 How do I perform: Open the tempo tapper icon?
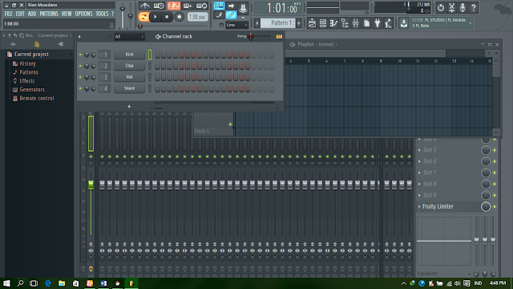pyautogui.click(x=388, y=23)
